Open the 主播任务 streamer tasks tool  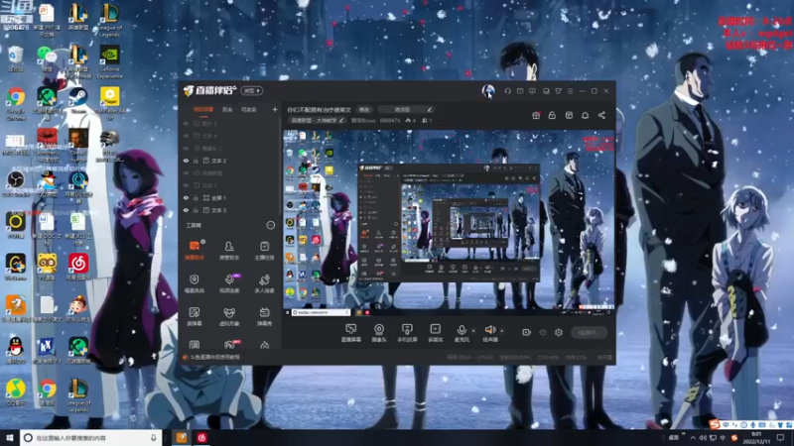pyautogui.click(x=264, y=251)
